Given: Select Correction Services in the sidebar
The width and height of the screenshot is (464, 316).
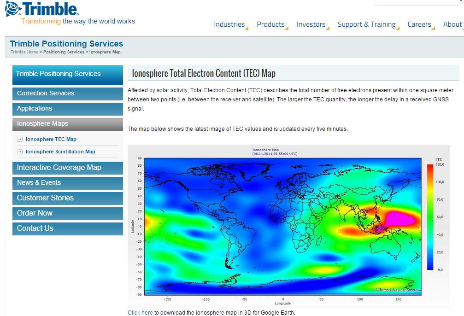Looking at the screenshot, I should pos(46,93).
